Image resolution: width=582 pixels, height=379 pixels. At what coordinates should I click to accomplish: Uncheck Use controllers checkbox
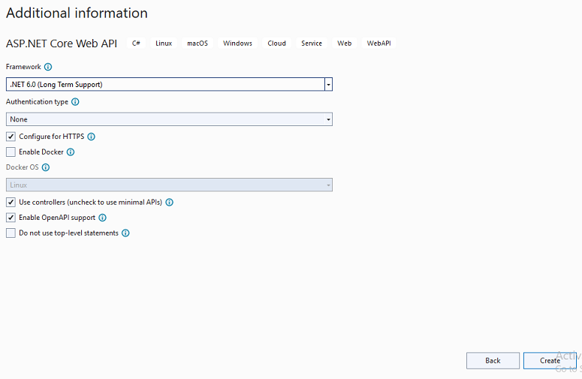[11, 203]
